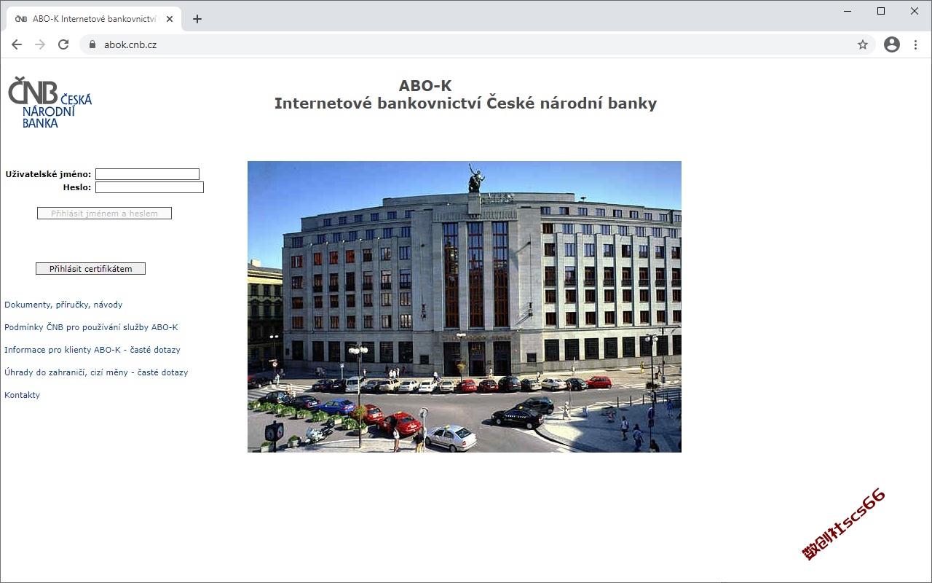
Task: Open Informace pro klienty ABO-K link
Action: click(x=92, y=350)
